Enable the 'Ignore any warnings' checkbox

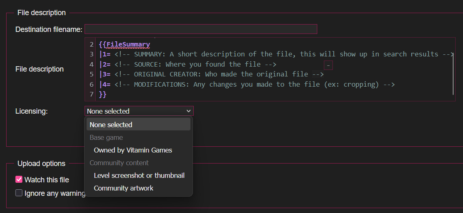pyautogui.click(x=19, y=193)
